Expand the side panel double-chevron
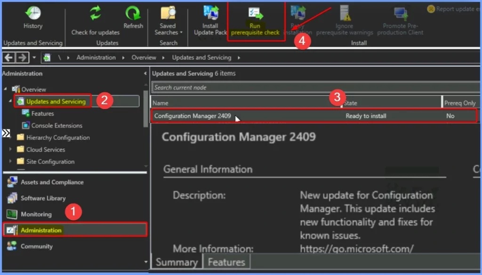 [x=6, y=133]
